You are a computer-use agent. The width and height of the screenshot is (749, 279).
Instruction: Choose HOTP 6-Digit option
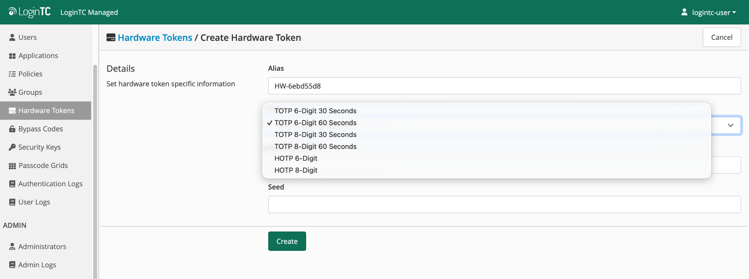pos(486,158)
